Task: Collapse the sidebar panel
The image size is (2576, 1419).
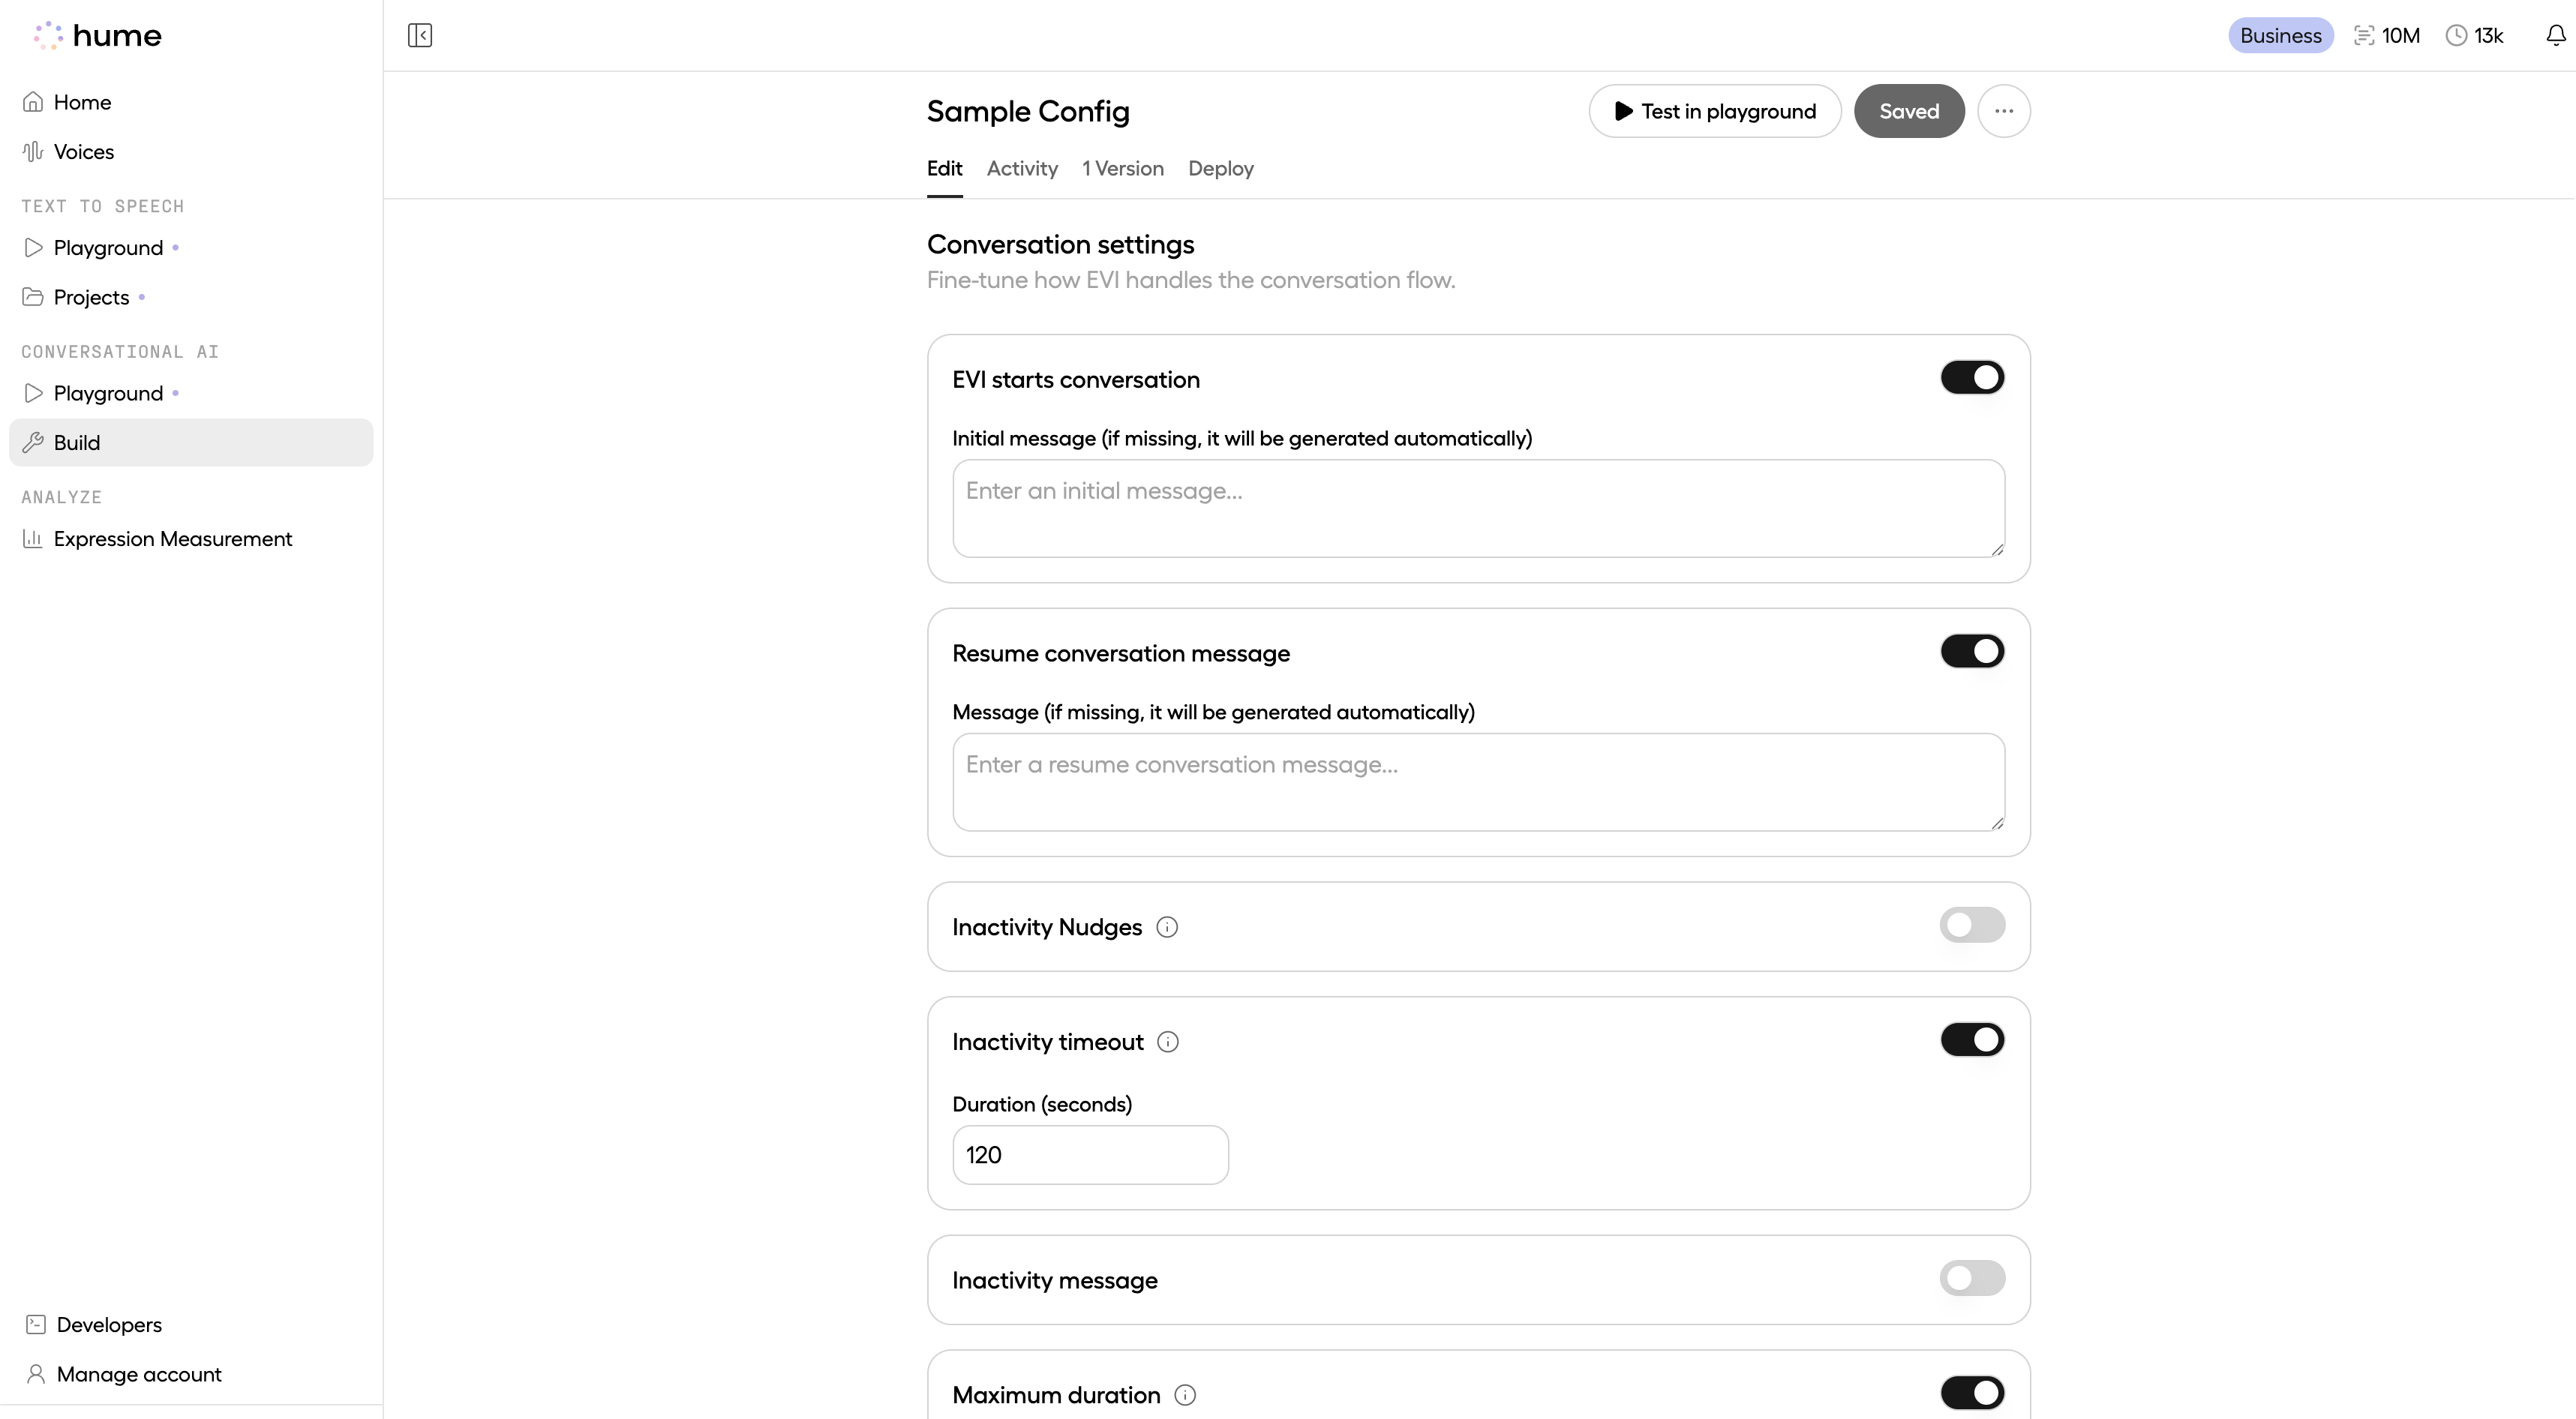Action: point(420,35)
